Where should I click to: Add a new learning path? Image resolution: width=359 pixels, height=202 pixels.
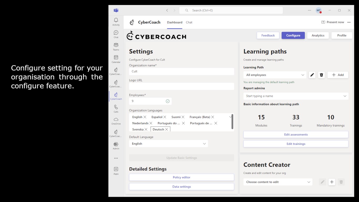click(x=338, y=75)
